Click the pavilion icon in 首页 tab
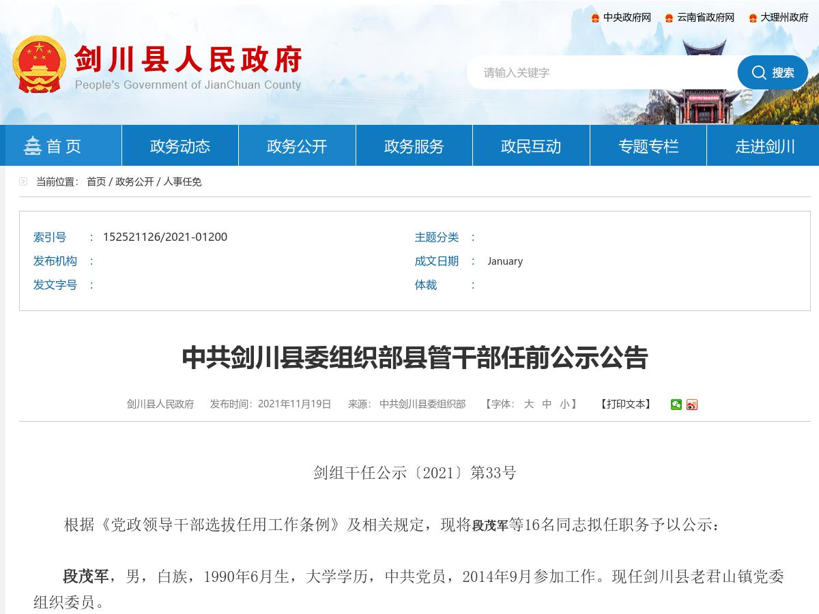This screenshot has width=819, height=614. pyautogui.click(x=32, y=145)
